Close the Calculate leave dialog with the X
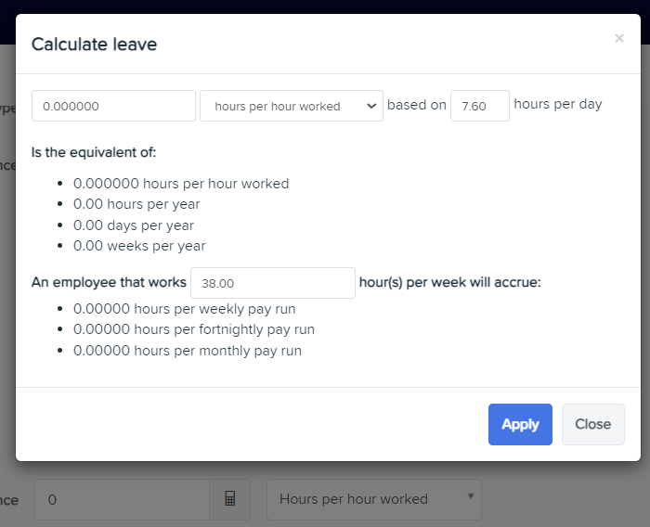Image resolution: width=650 pixels, height=527 pixels. [619, 39]
